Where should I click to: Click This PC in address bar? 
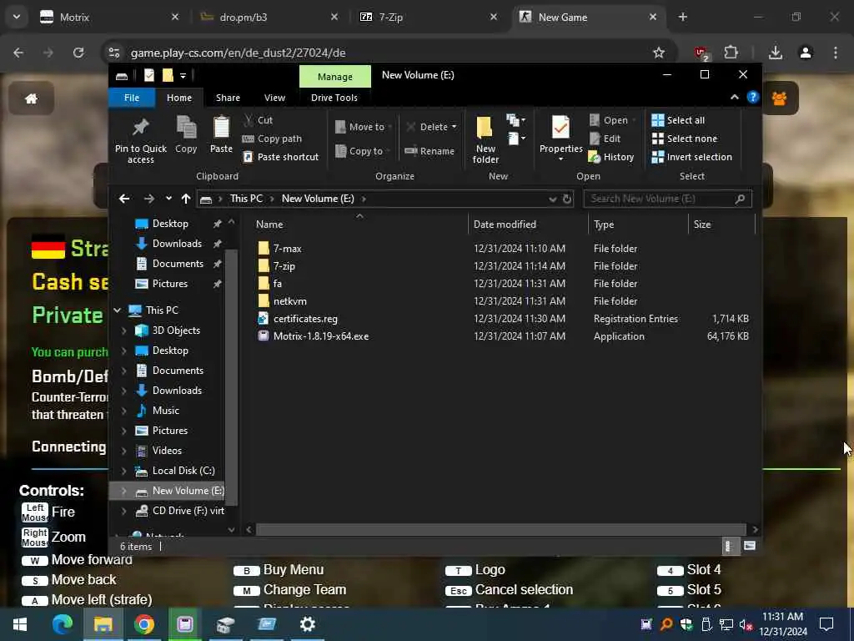coord(246,199)
